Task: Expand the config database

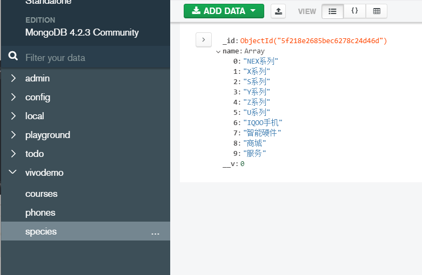Action: coord(13,97)
